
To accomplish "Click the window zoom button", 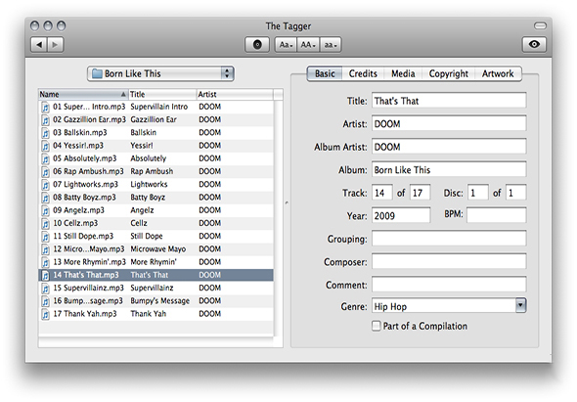I will click(x=61, y=25).
